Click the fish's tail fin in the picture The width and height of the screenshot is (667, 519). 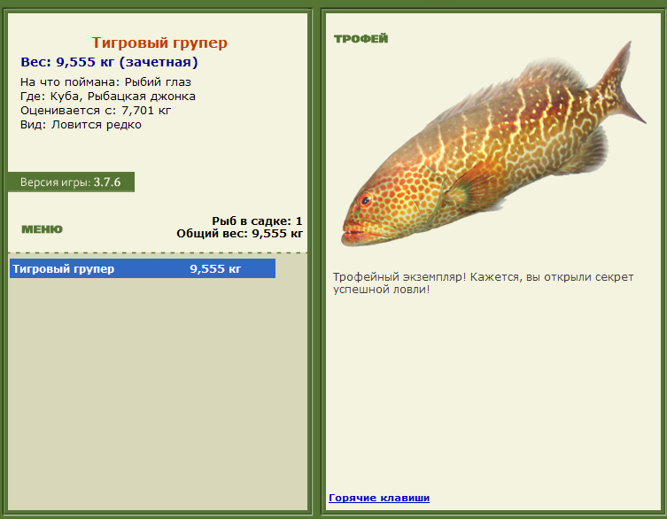[x=621, y=83]
